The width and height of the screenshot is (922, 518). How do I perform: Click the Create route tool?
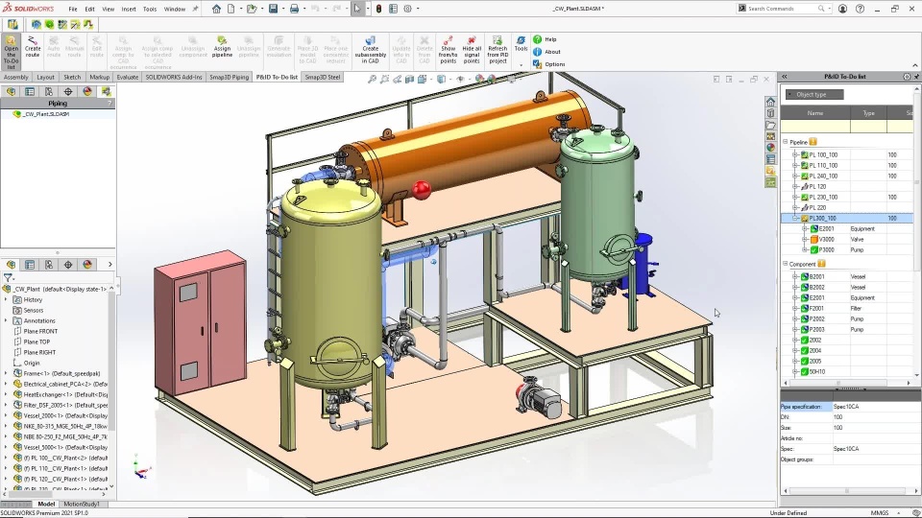click(33, 46)
